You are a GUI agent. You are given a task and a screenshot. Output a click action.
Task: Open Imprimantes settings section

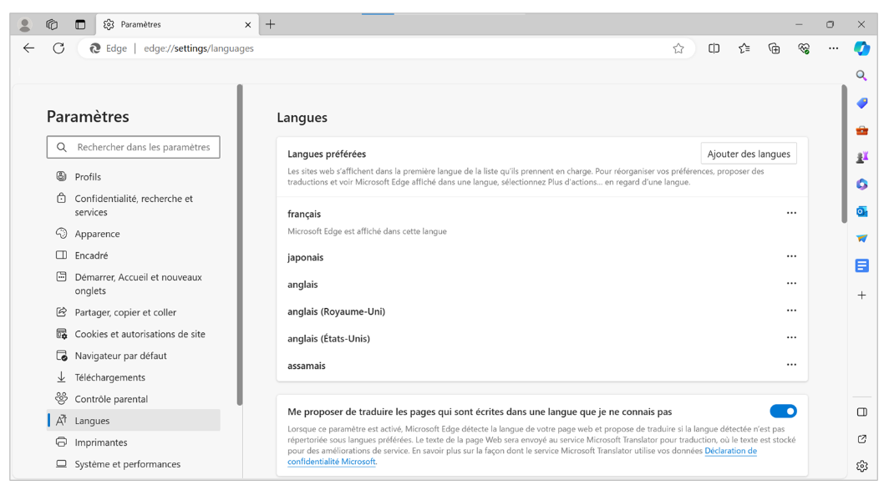coord(133,442)
